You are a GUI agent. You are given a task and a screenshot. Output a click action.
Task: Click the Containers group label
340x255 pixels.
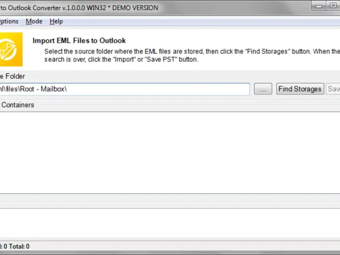coord(17,105)
